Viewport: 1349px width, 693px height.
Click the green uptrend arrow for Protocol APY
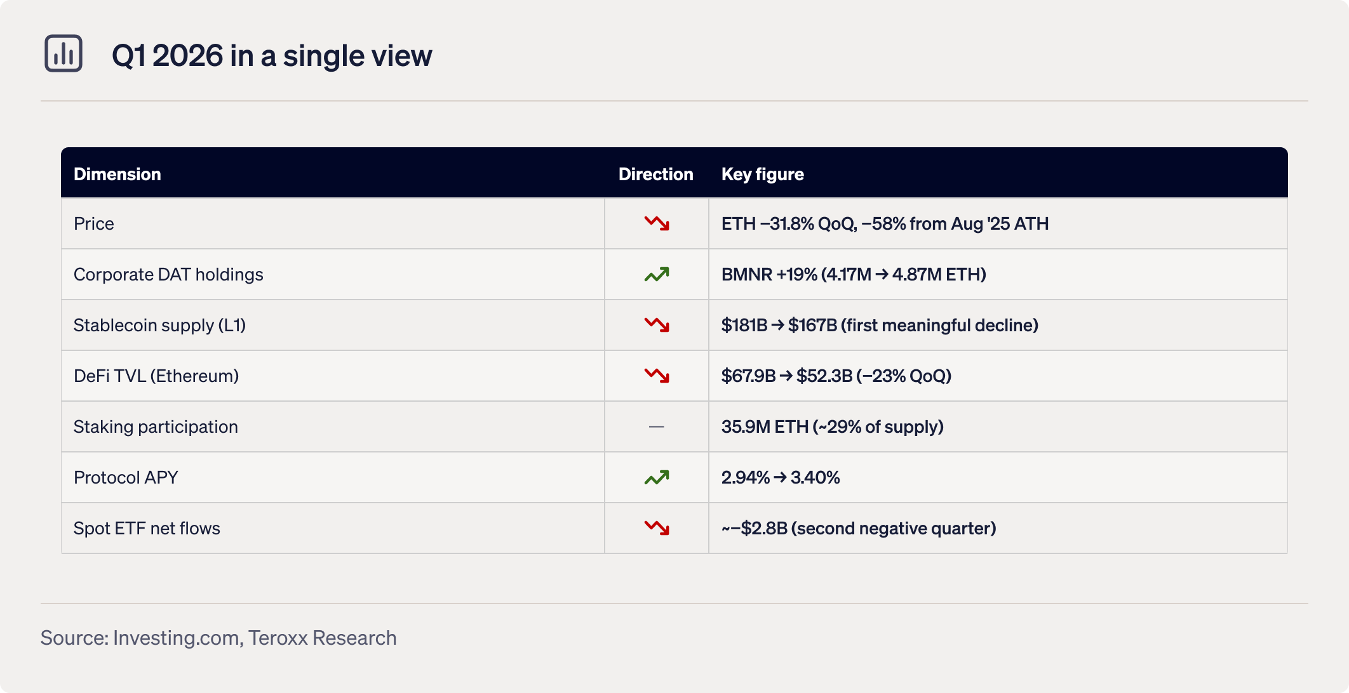coord(657,477)
